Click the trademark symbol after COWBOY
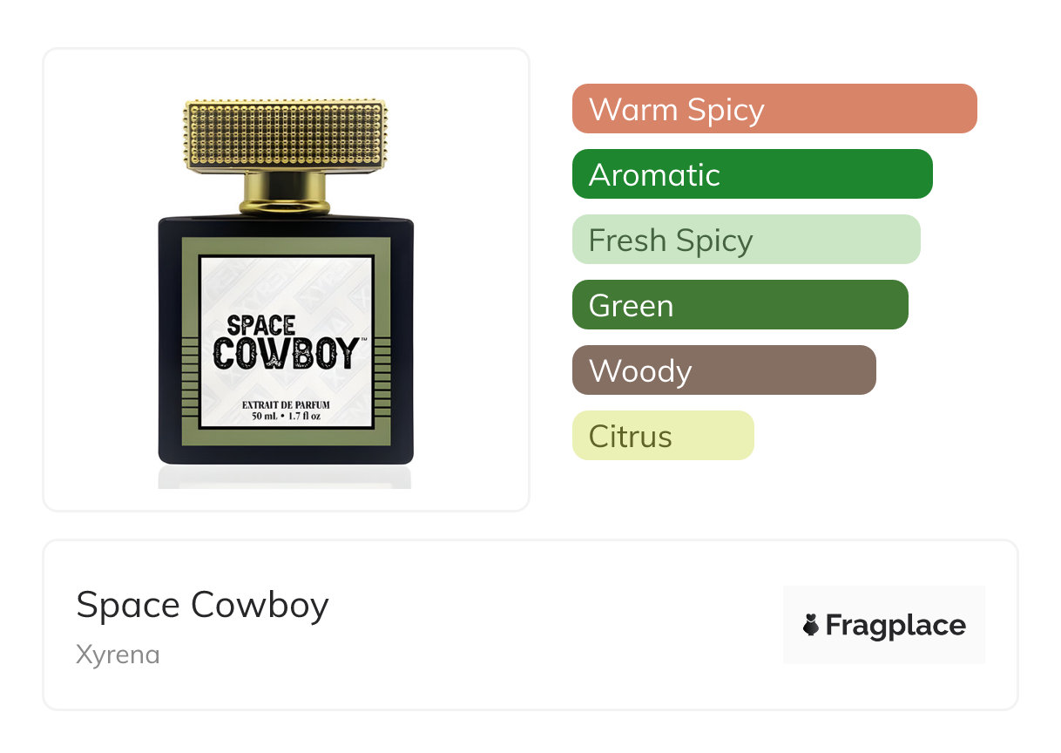 point(363,340)
